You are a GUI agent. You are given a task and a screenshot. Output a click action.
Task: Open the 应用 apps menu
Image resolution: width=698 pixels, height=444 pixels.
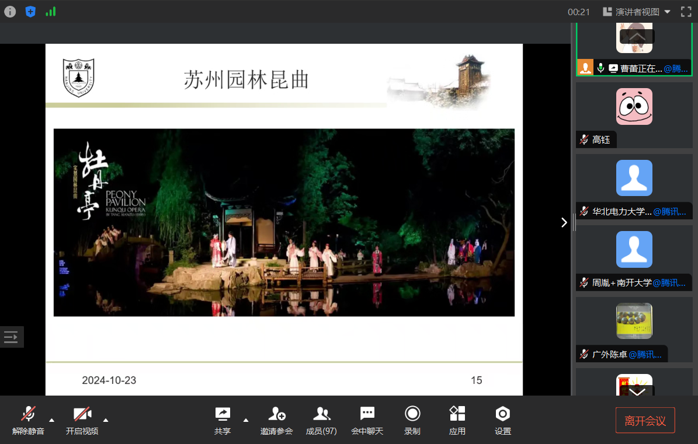(457, 420)
